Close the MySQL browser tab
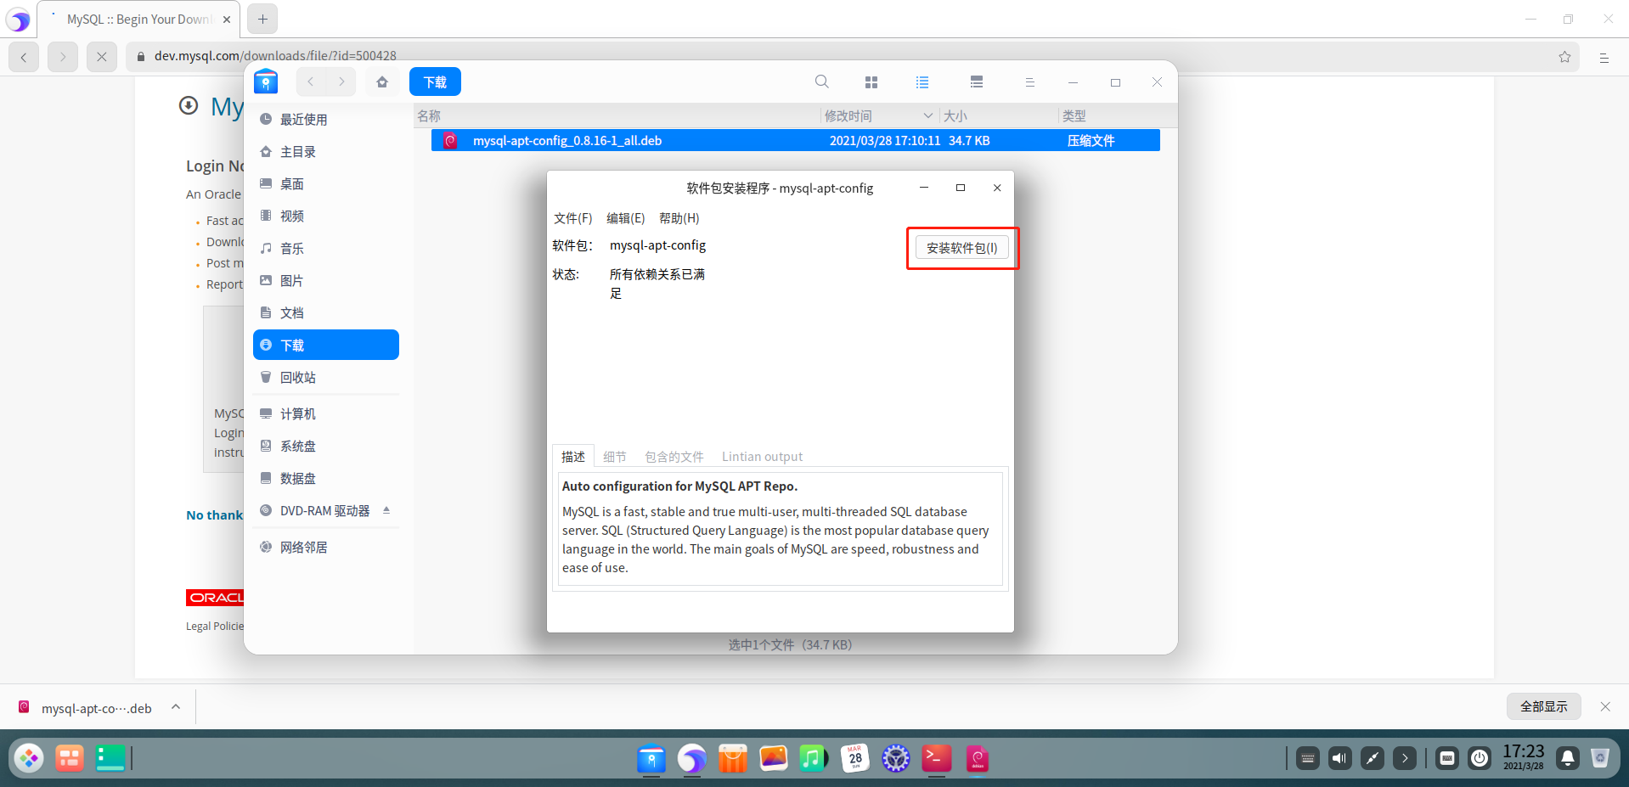 coord(227,20)
